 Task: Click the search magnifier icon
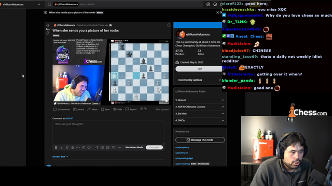[49, 4]
